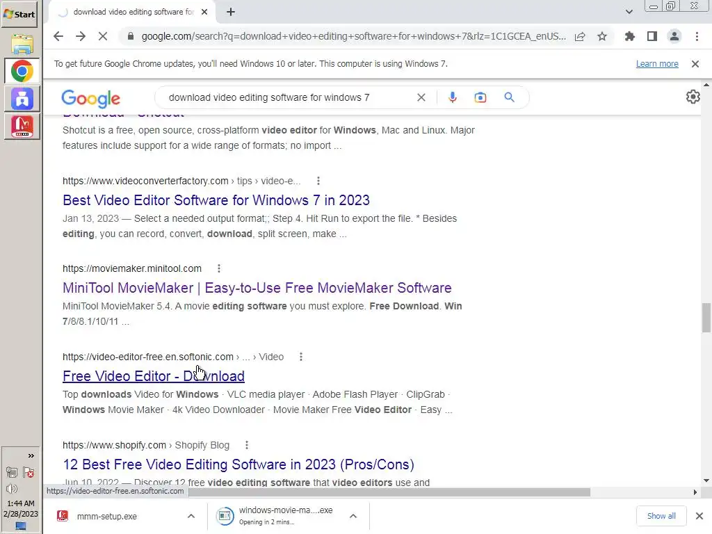Viewport: 712px width, 534px height.
Task: Open the Extensions puzzle icon
Action: tap(629, 36)
